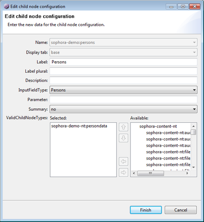
Task: Click the Available list's scroll right arrow
Action: click(187, 173)
